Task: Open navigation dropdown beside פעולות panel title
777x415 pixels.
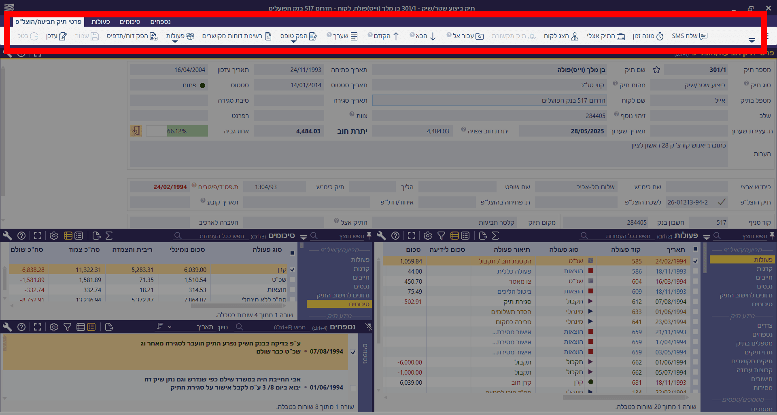Action: [x=707, y=237]
